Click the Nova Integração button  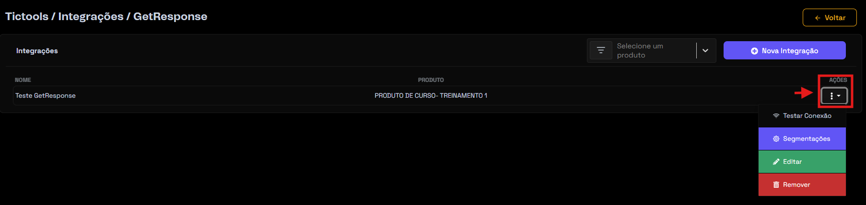tap(784, 50)
